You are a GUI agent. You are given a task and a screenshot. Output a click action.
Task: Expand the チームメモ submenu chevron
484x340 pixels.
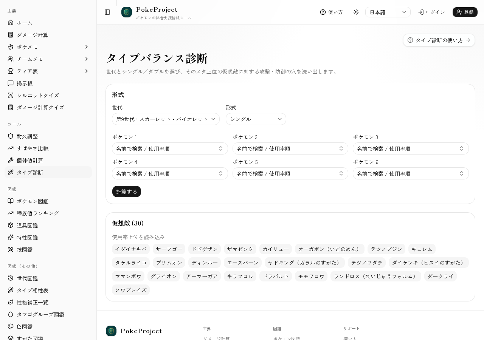(x=86, y=59)
